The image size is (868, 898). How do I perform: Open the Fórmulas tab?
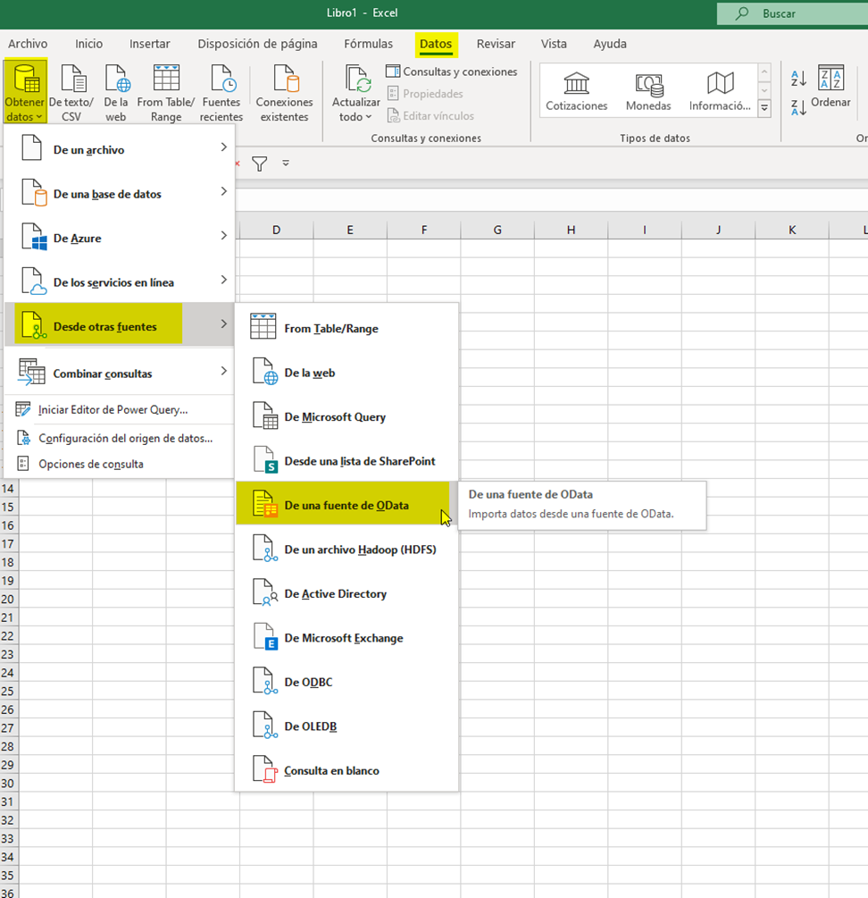pos(369,44)
